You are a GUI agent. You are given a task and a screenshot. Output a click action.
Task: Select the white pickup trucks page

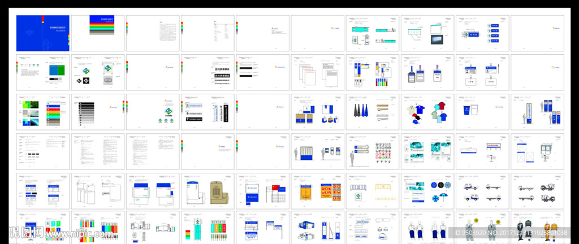483,191
